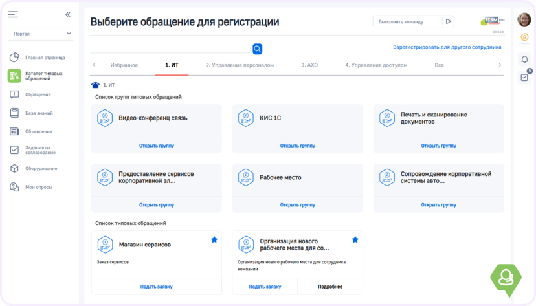Submit request for Организация нового рабочего места
The width and height of the screenshot is (536, 306).
[265, 287]
